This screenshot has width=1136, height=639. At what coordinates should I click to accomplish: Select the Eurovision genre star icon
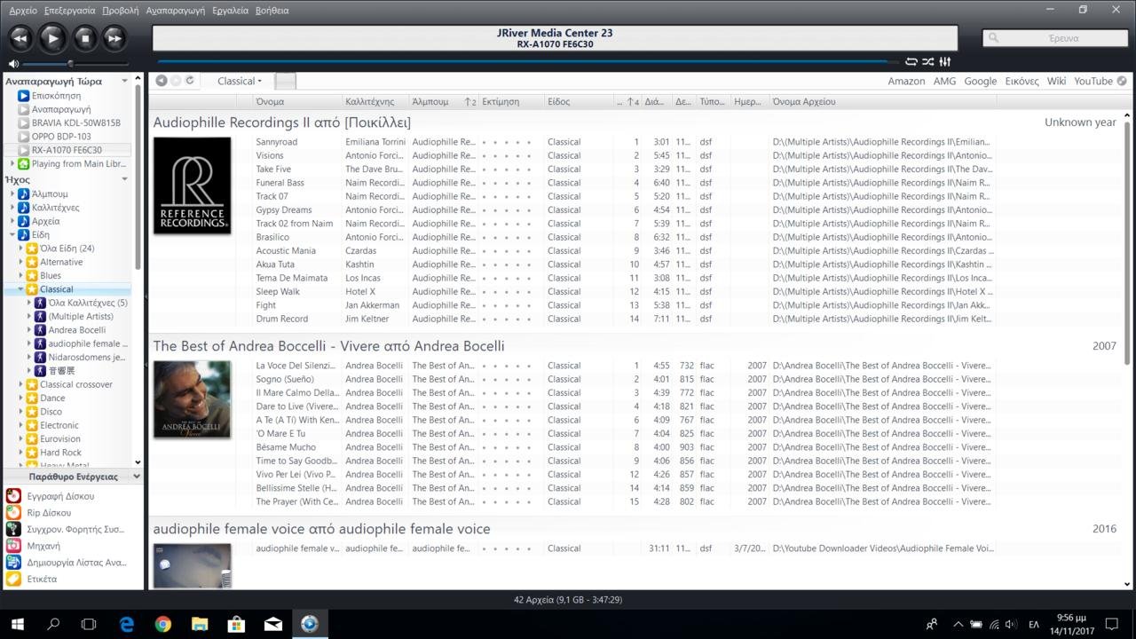pyautogui.click(x=32, y=438)
